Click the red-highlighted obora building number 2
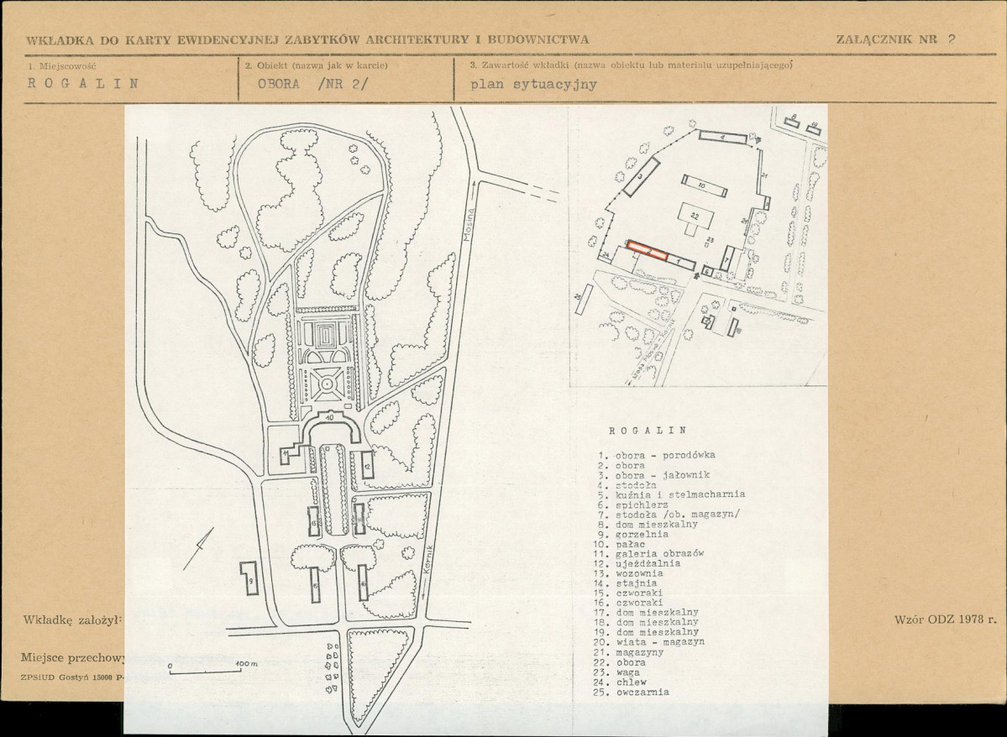Screen dimensions: 1007x737 (x=648, y=250)
